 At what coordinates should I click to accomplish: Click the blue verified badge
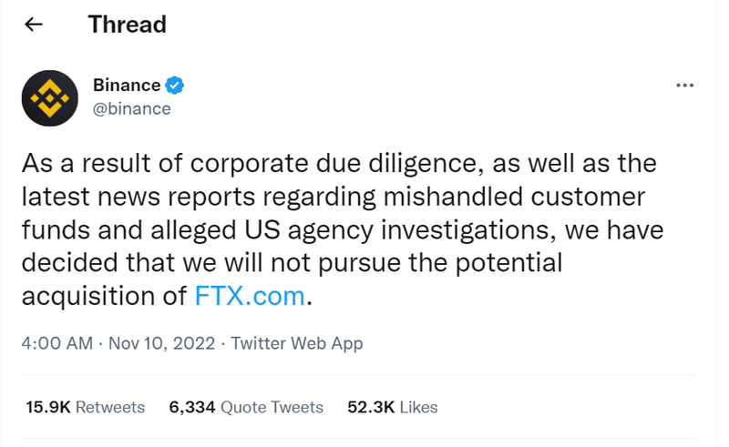pyautogui.click(x=176, y=86)
